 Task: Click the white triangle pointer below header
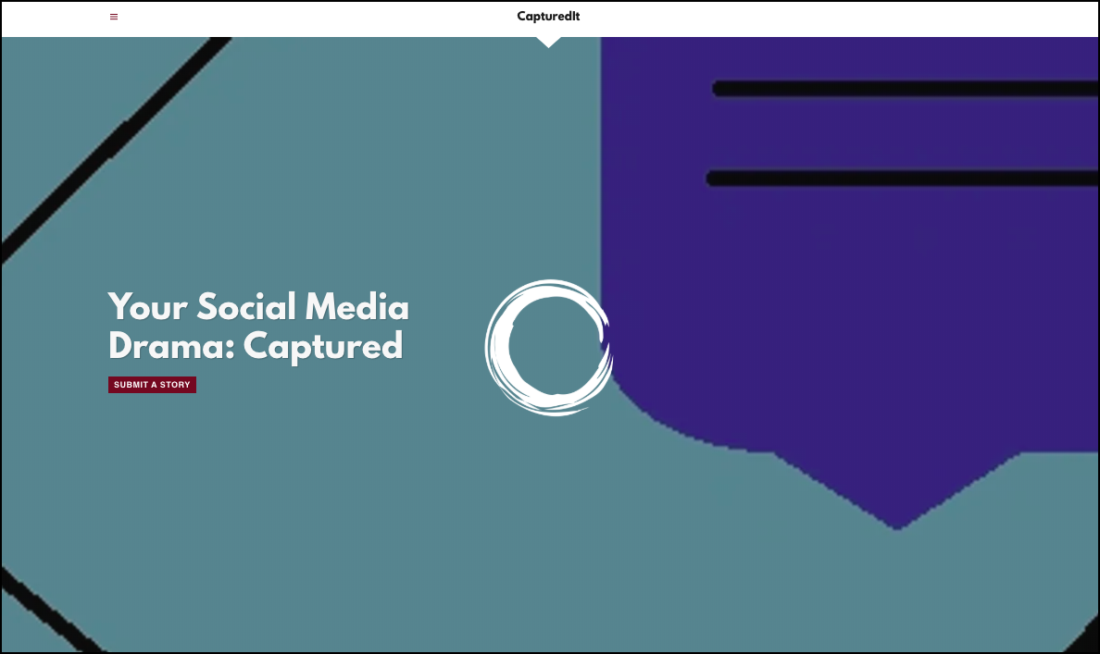pos(548,41)
